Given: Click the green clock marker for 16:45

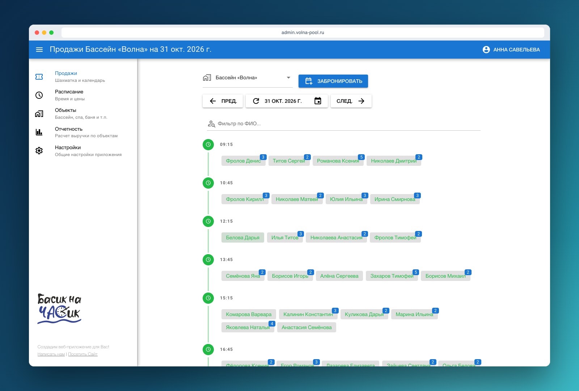Looking at the screenshot, I should pos(208,349).
